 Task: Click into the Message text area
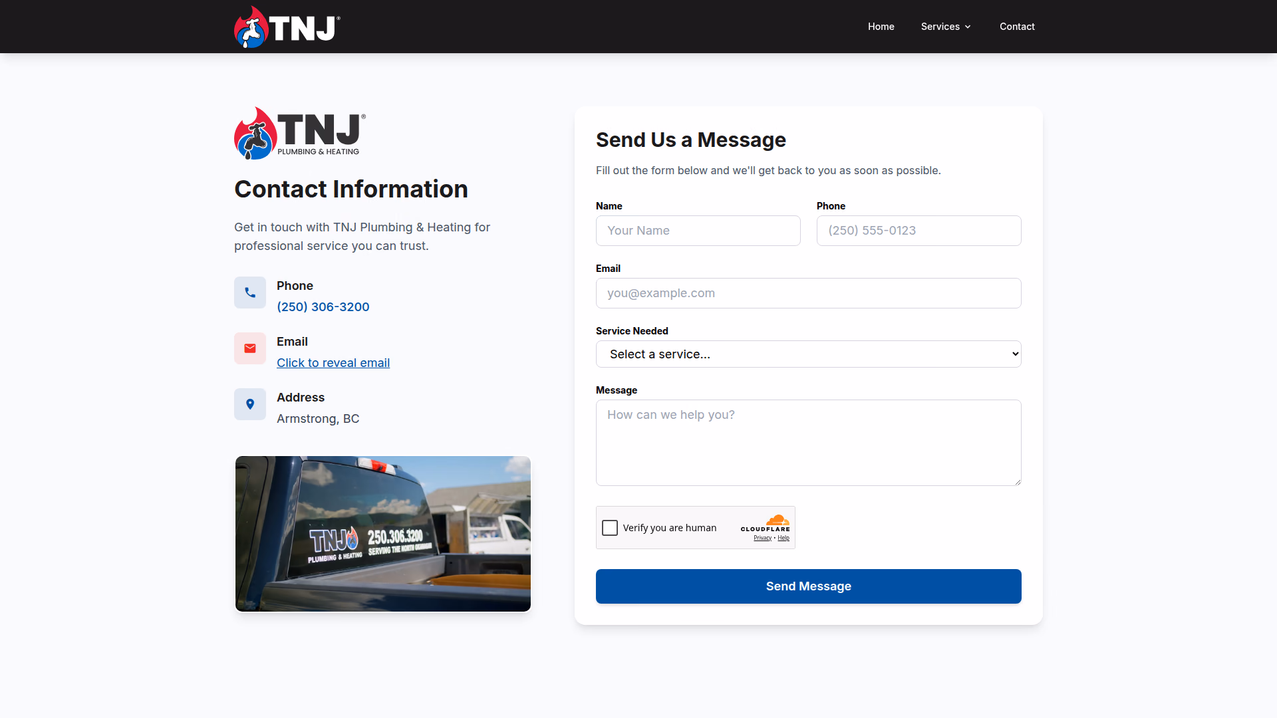click(809, 443)
